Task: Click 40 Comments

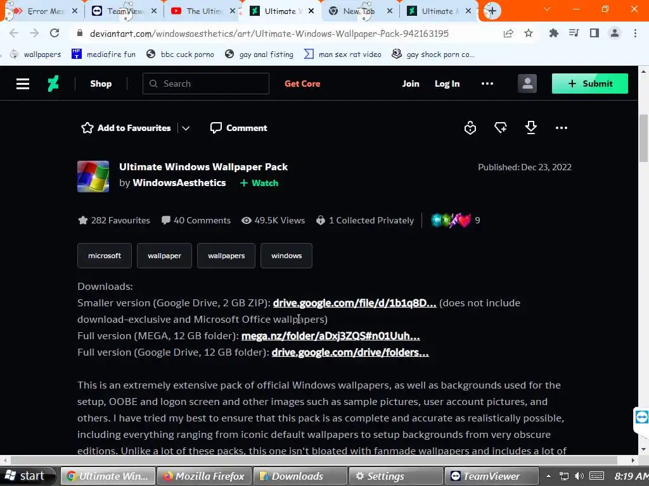Action: [x=196, y=220]
